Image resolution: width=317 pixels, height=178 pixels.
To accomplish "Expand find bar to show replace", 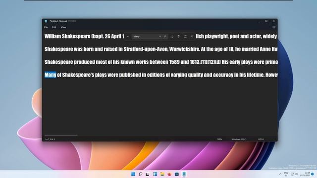I will tap(128, 37).
